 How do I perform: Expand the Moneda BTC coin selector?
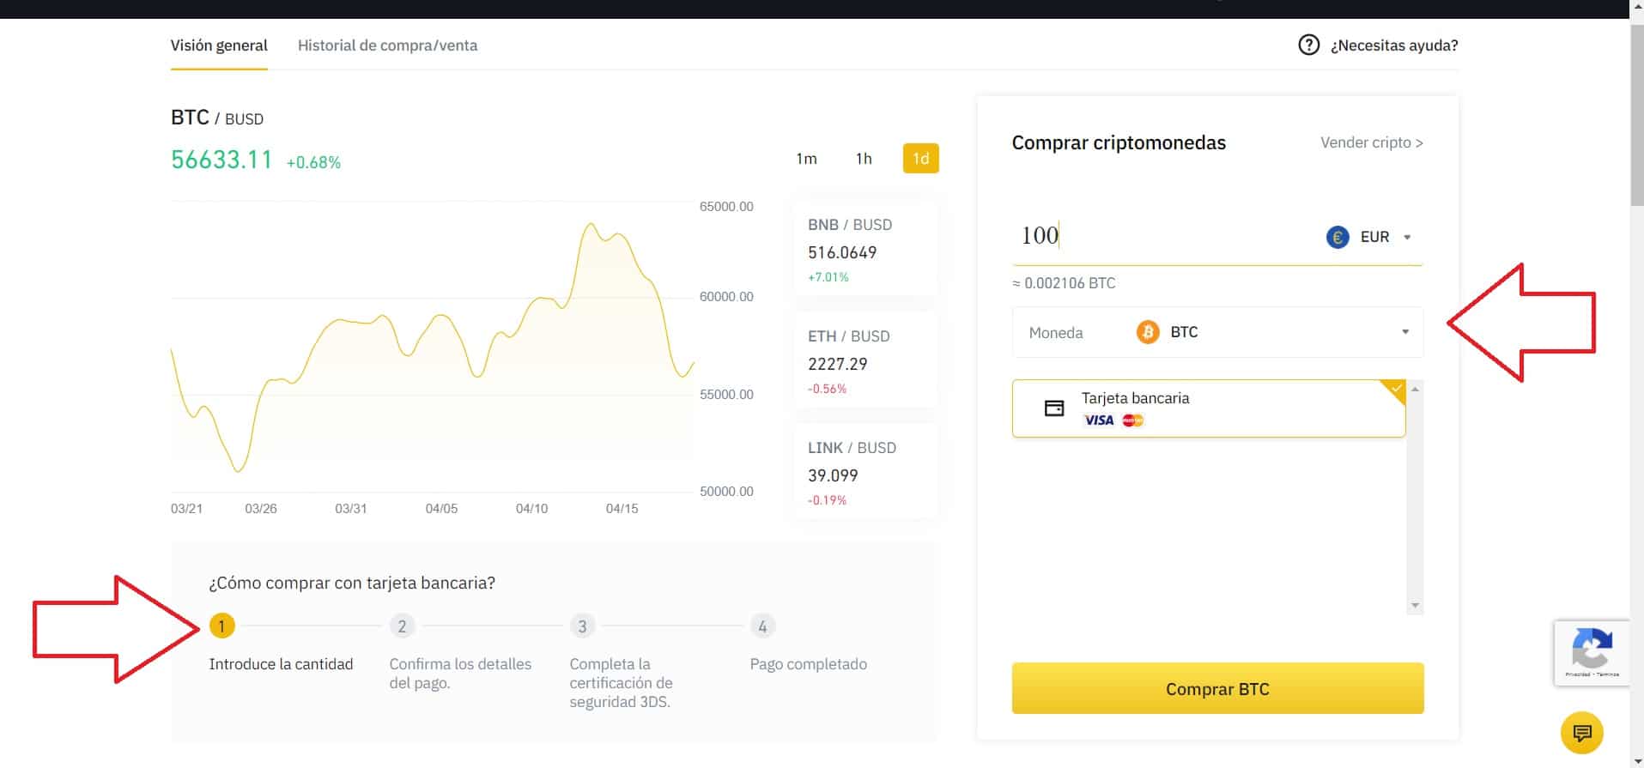point(1217,332)
